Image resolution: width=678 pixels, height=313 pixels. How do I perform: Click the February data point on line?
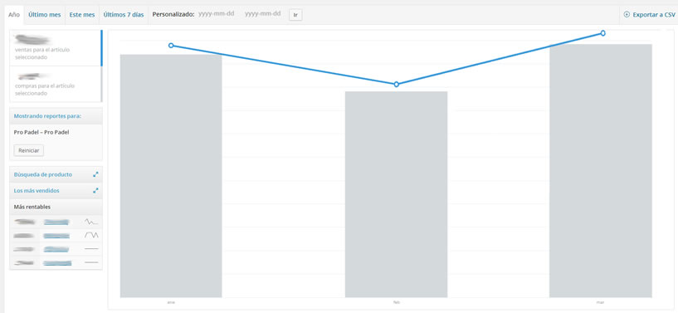pyautogui.click(x=396, y=85)
